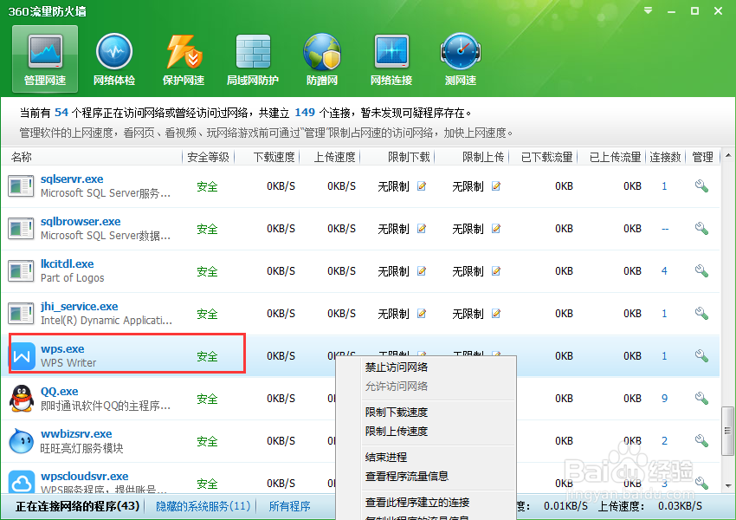Viewport: 736px width, 520px height.
Task: Click the wwbizsrv.exe blue drop icon
Action: [x=22, y=440]
